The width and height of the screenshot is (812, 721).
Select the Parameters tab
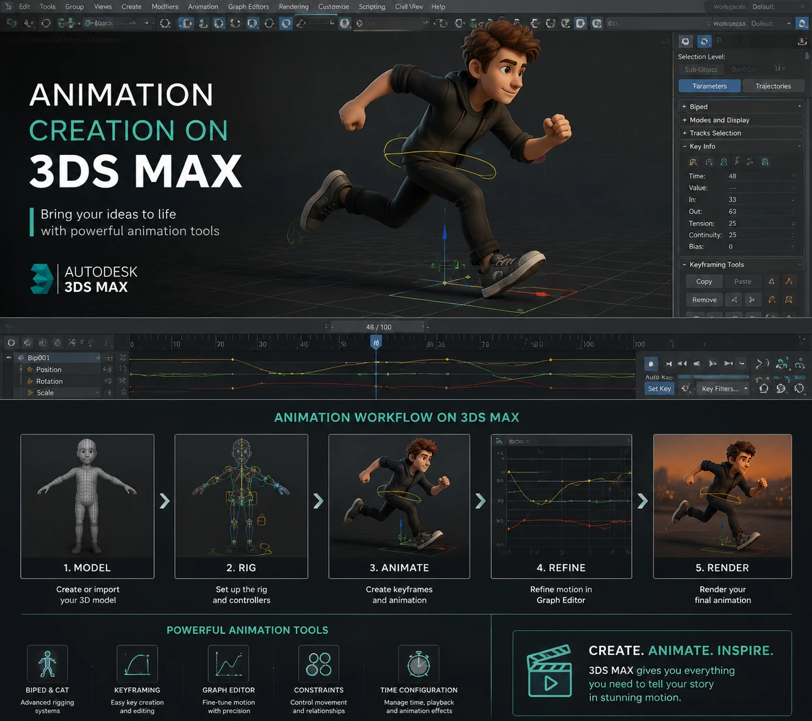(710, 86)
